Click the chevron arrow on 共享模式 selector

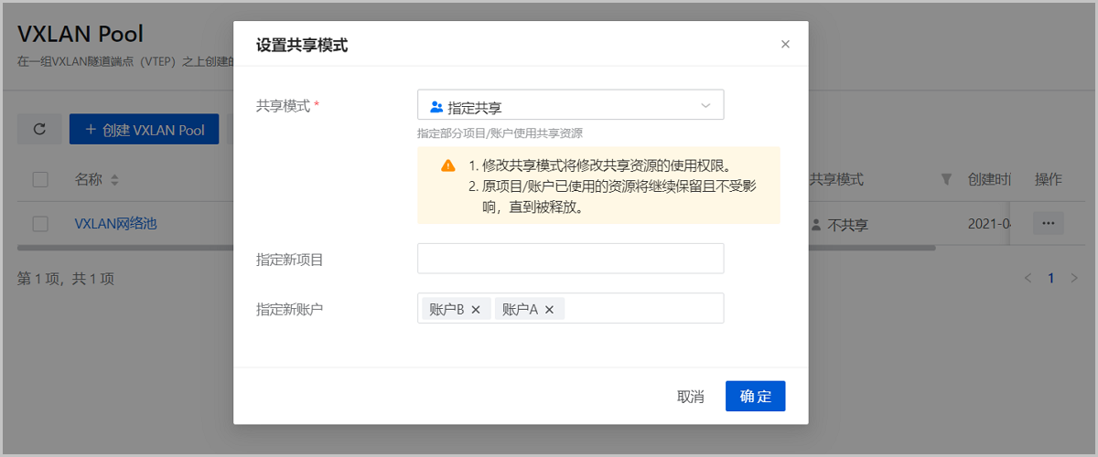coord(705,105)
